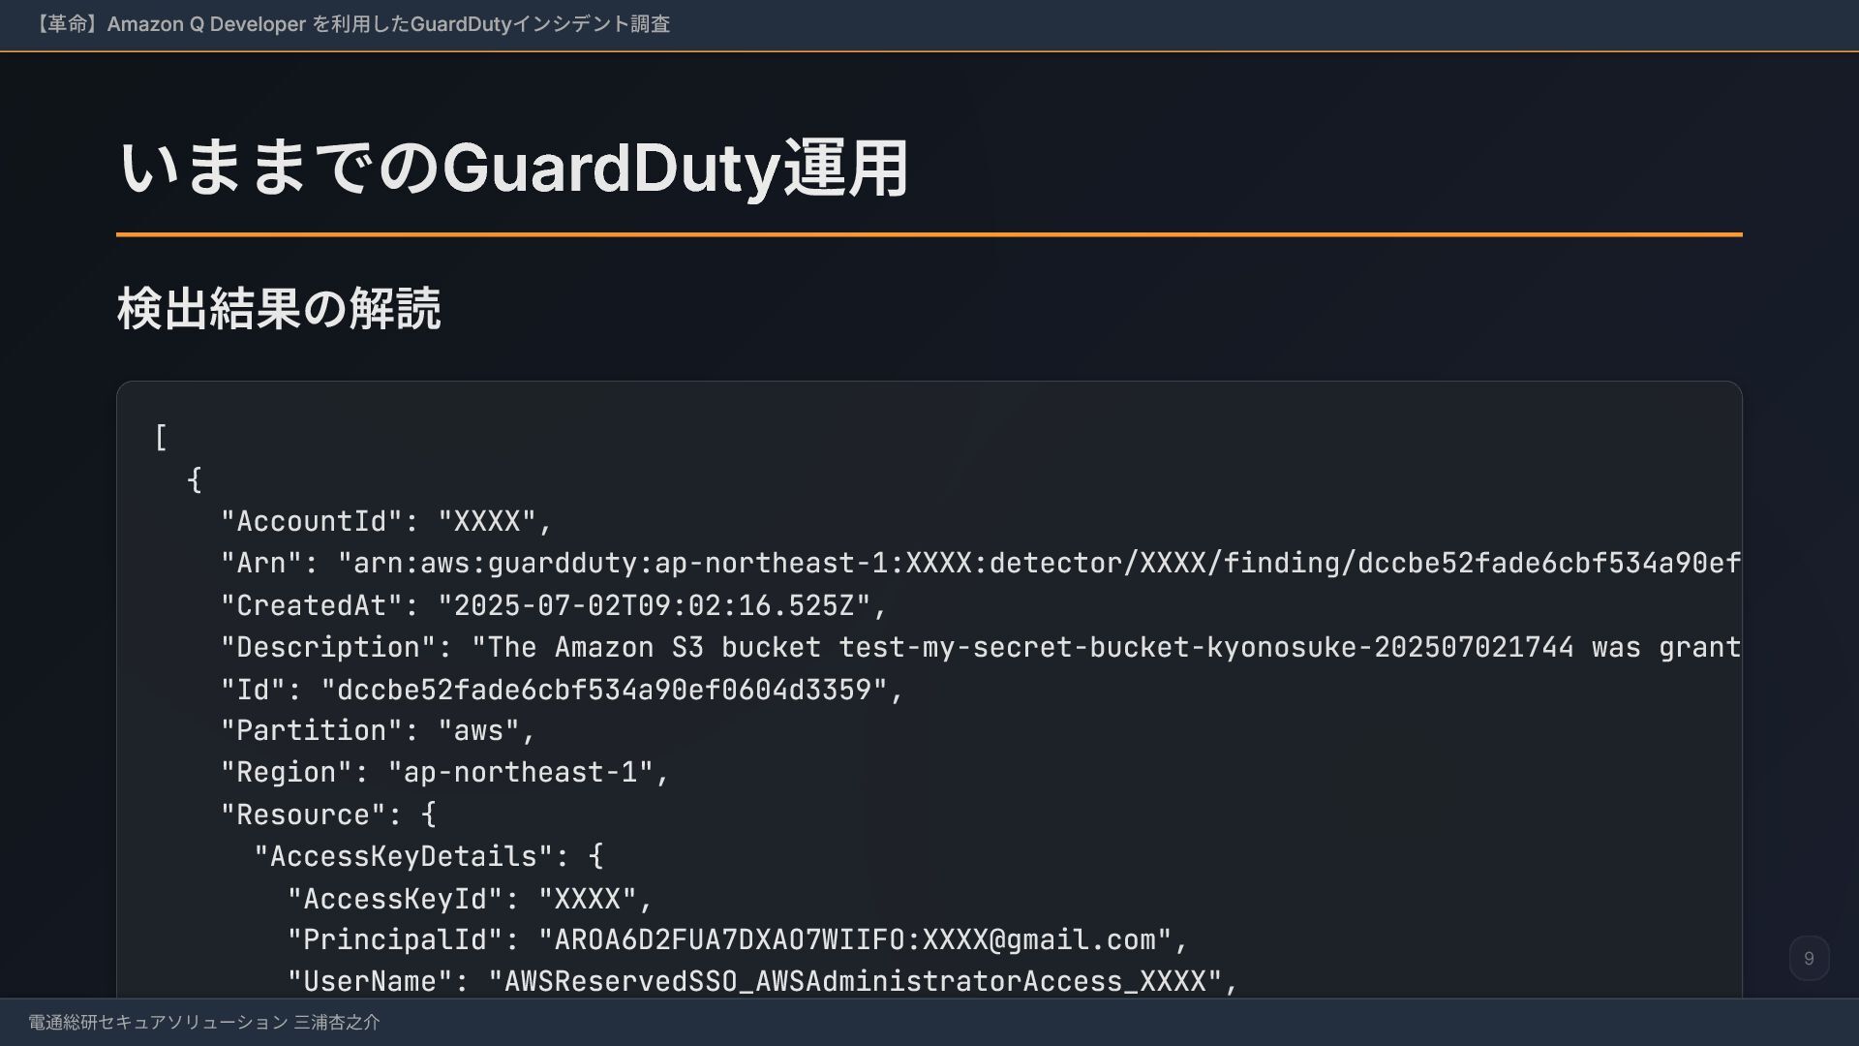1859x1046 pixels.
Task: Click the "AccountId": "XXXX" line
Action: tap(386, 521)
